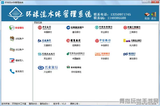Select the 中国银行 bank logo
The width and height of the screenshot is (160, 106).
pyautogui.click(x=44, y=28)
